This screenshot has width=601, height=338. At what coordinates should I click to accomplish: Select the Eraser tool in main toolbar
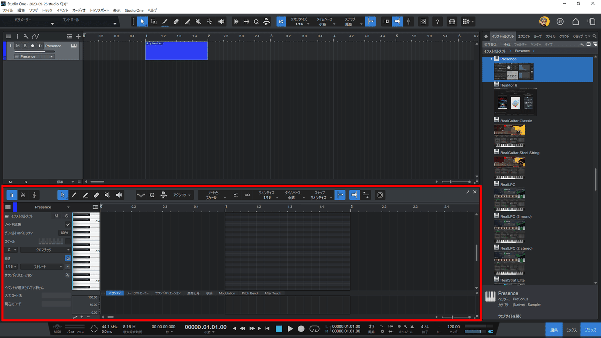coord(176,22)
